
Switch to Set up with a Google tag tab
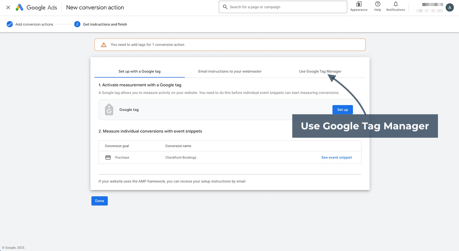pos(140,71)
